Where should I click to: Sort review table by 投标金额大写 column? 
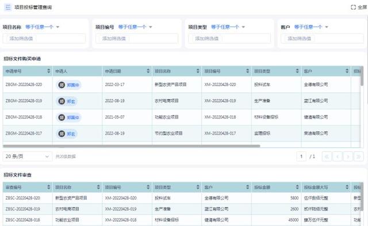(x=347, y=187)
